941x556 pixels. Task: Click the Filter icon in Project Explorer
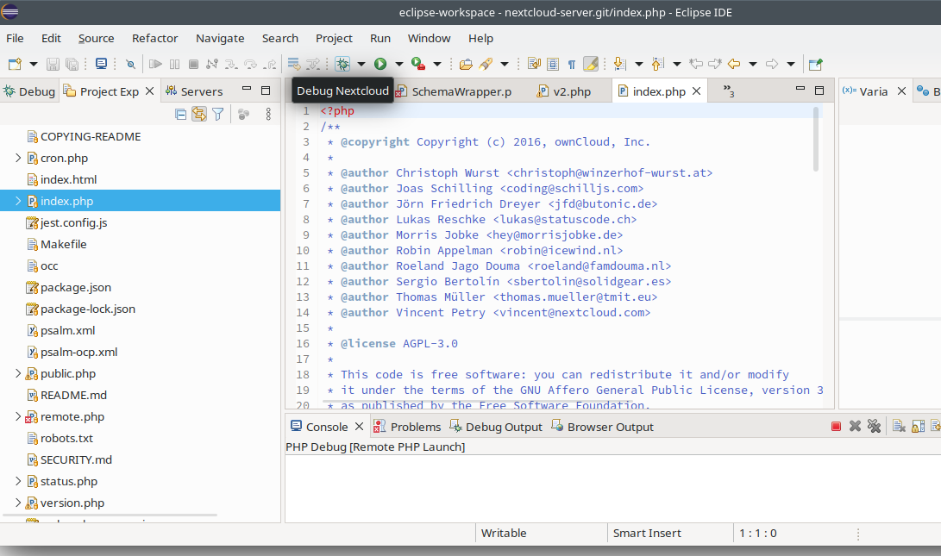[x=218, y=114]
